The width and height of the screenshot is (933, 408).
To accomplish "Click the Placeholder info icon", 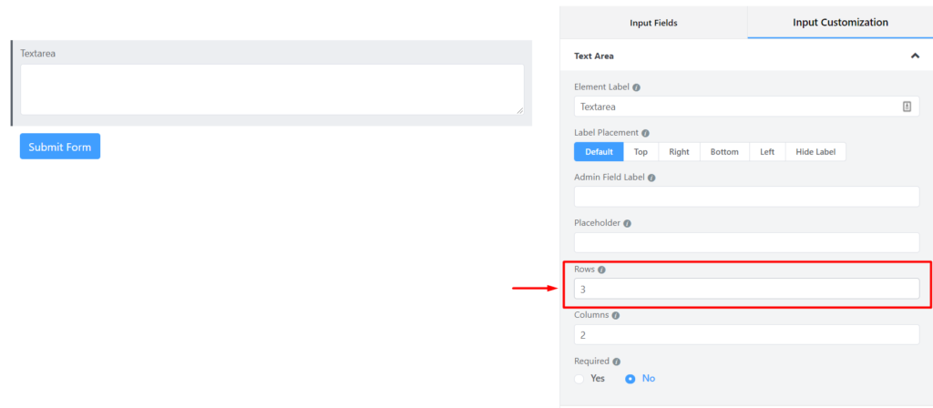I will [x=627, y=224].
